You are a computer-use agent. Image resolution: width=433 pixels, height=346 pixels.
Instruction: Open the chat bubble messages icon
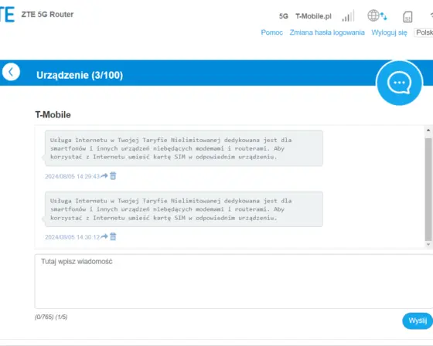[x=399, y=83]
